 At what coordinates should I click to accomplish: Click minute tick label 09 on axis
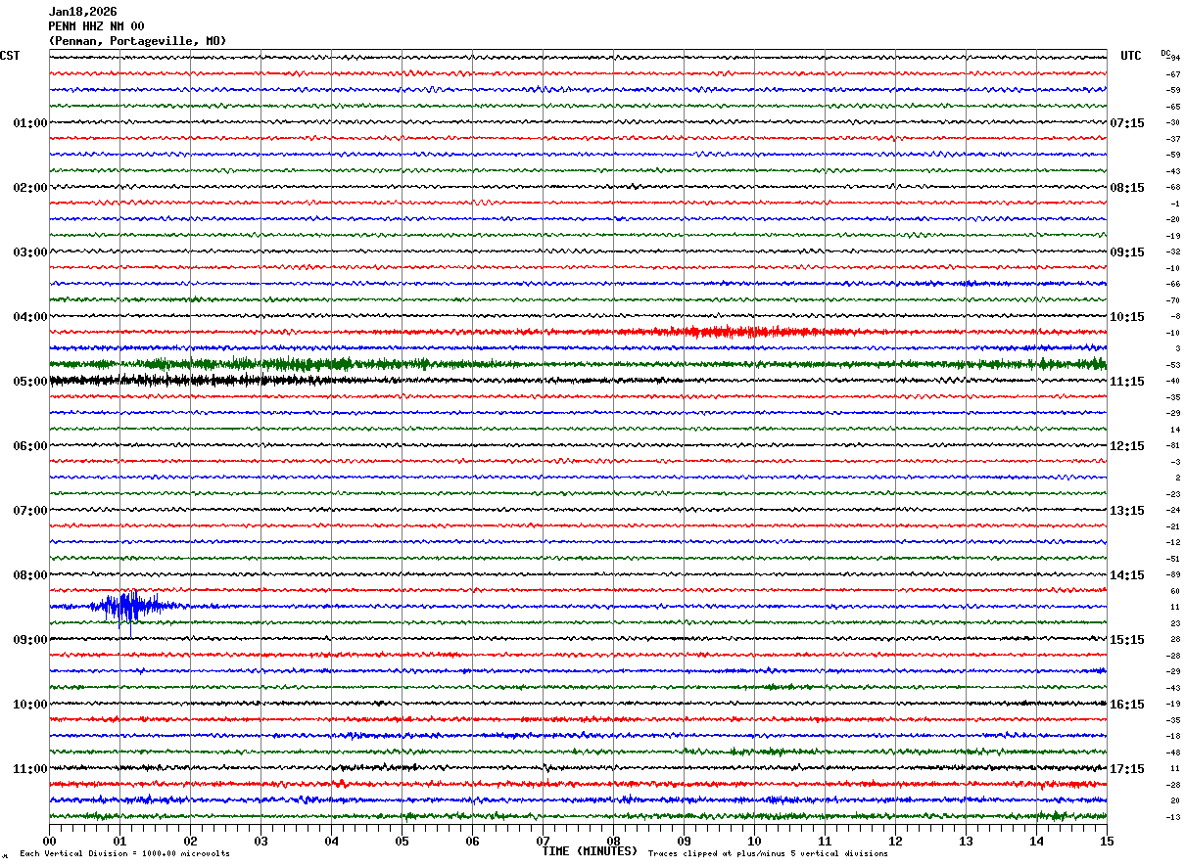click(684, 841)
